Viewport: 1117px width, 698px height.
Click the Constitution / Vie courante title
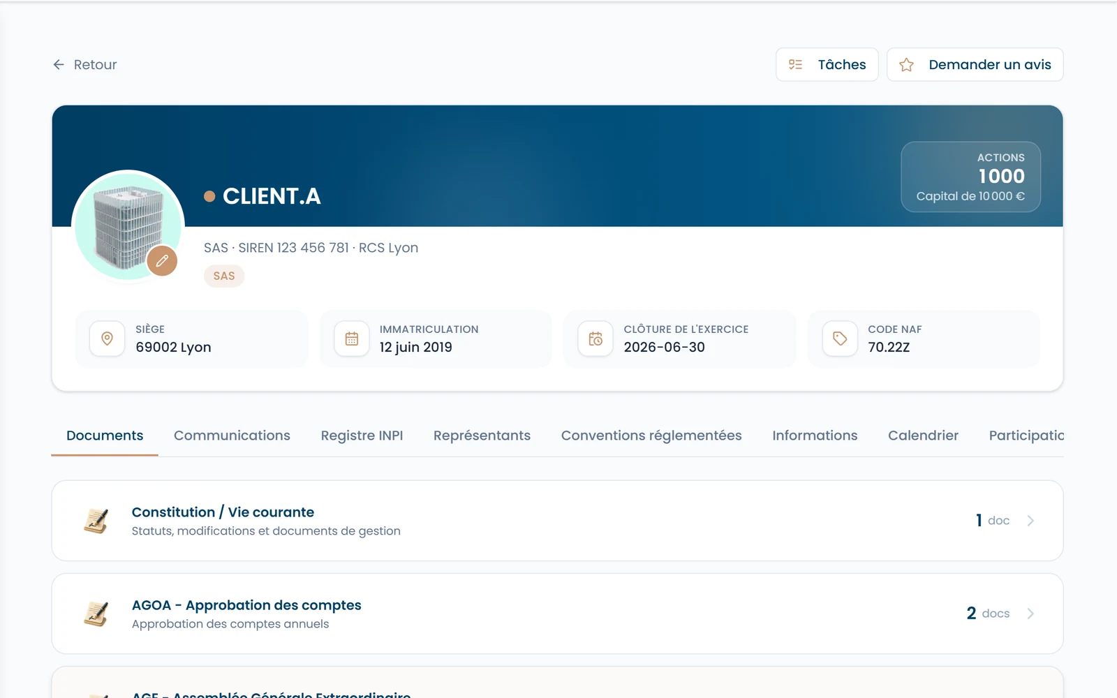pos(223,512)
